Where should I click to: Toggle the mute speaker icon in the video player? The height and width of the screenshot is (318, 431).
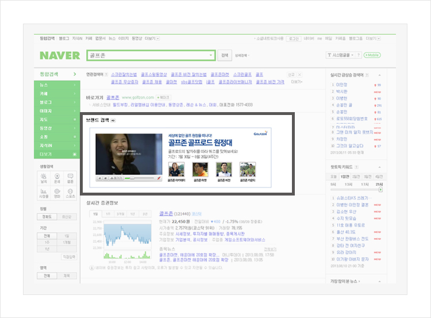(x=159, y=178)
